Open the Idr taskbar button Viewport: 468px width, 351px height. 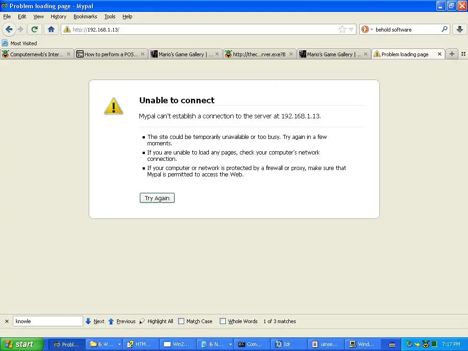pos(289,344)
